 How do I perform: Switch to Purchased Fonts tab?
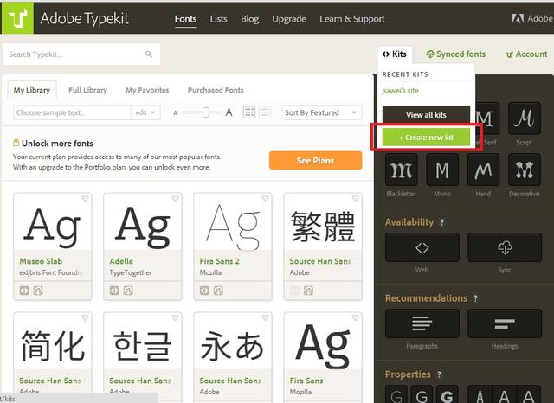click(216, 90)
